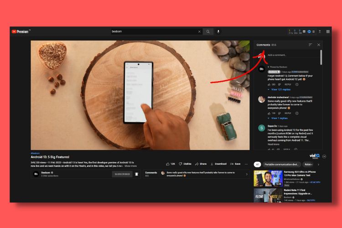
Task: Click the Add a comment field
Action: click(x=292, y=55)
